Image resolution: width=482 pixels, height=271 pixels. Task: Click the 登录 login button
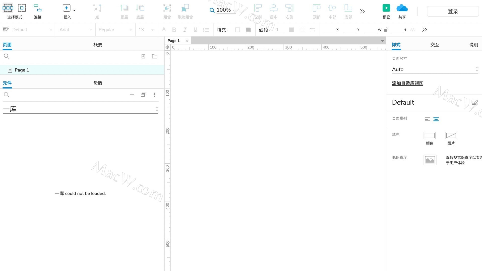[453, 11]
